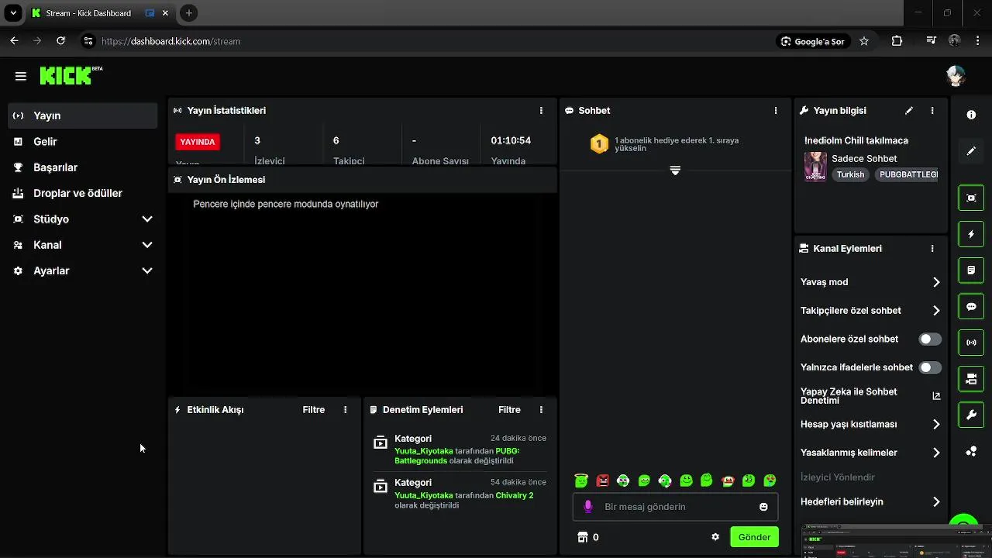
Task: Open Yapay Zeka ile Sohbet Denetimi external link
Action: tap(936, 396)
